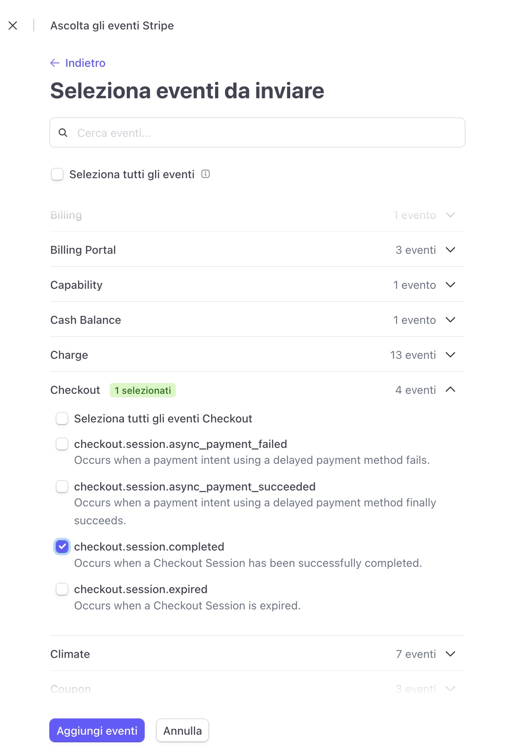This screenshot has width=520, height=755.
Task: Tick the checkout.session.expired checkbox
Action: 62,590
